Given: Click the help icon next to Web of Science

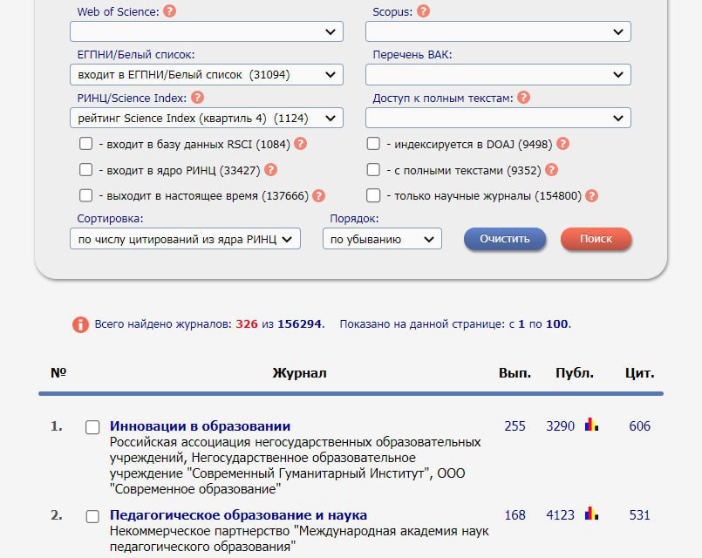Looking at the screenshot, I should (x=169, y=11).
